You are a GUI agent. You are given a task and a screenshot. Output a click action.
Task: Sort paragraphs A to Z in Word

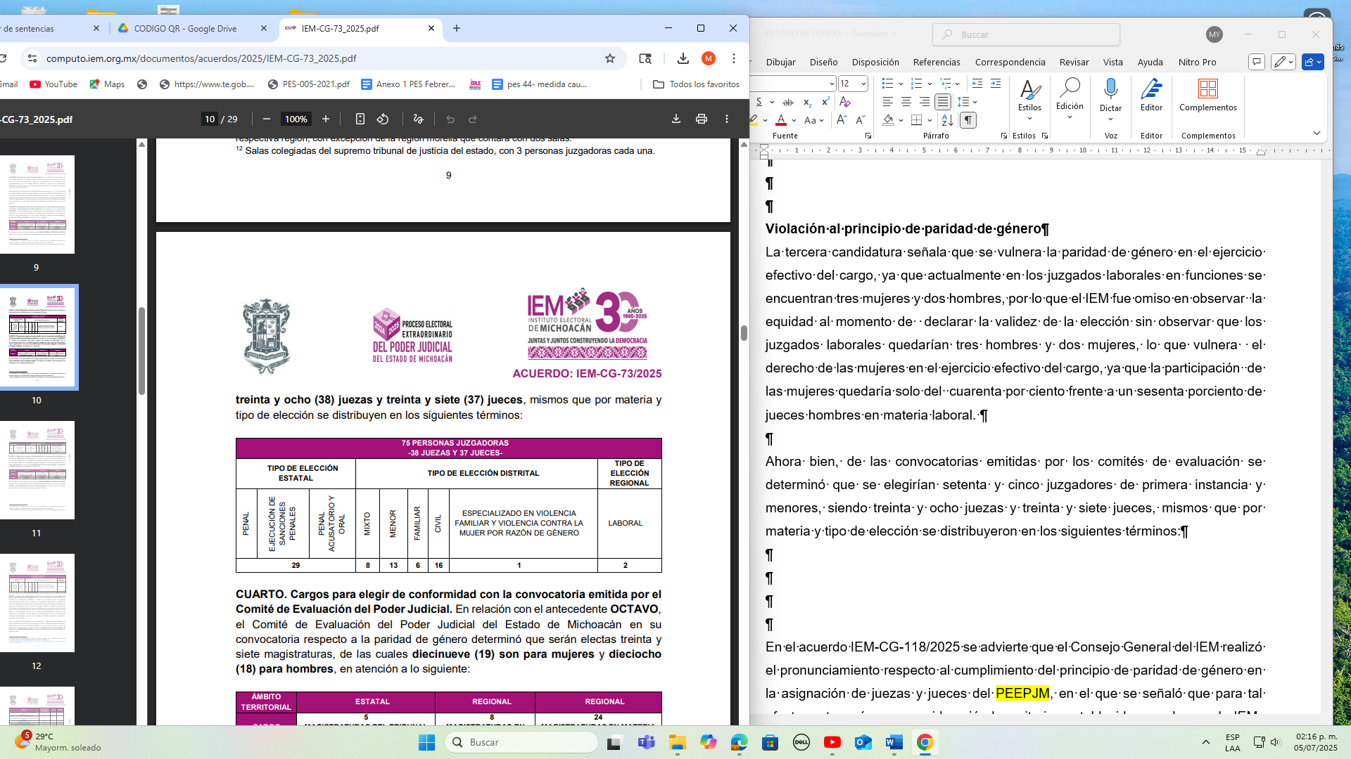pos(947,120)
